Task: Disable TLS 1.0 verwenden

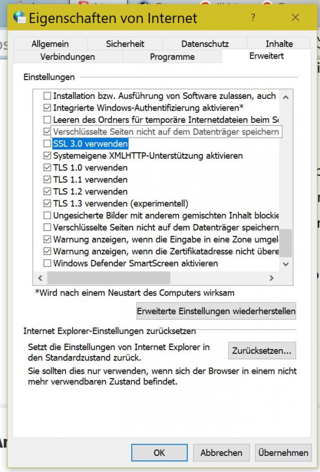Action: 47,167
